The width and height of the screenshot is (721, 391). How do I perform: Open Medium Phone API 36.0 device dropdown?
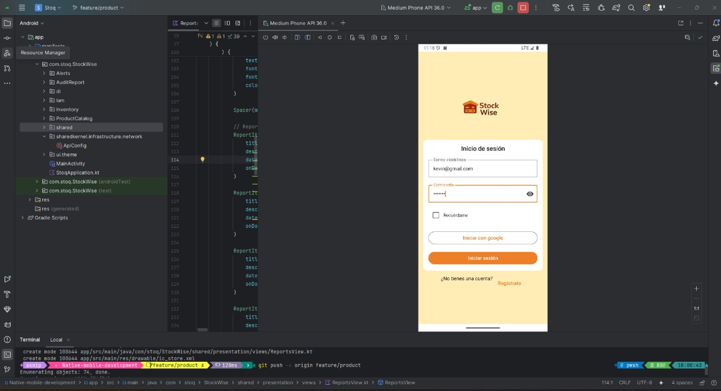(x=416, y=8)
